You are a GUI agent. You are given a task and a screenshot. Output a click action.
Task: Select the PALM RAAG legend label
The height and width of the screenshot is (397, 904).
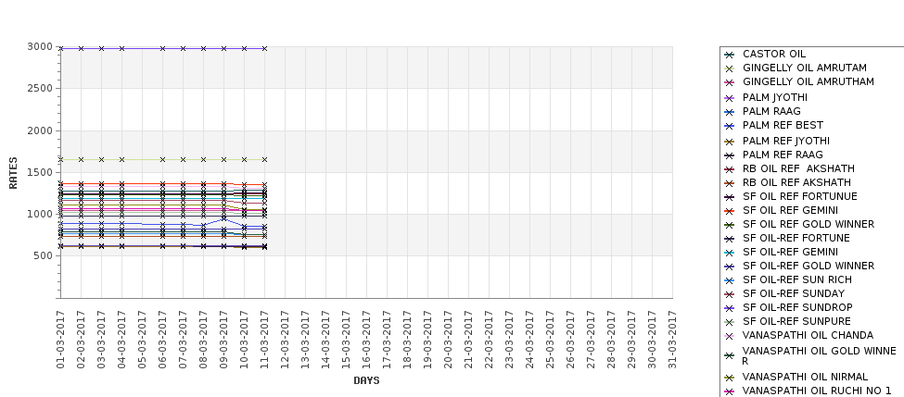pos(771,111)
